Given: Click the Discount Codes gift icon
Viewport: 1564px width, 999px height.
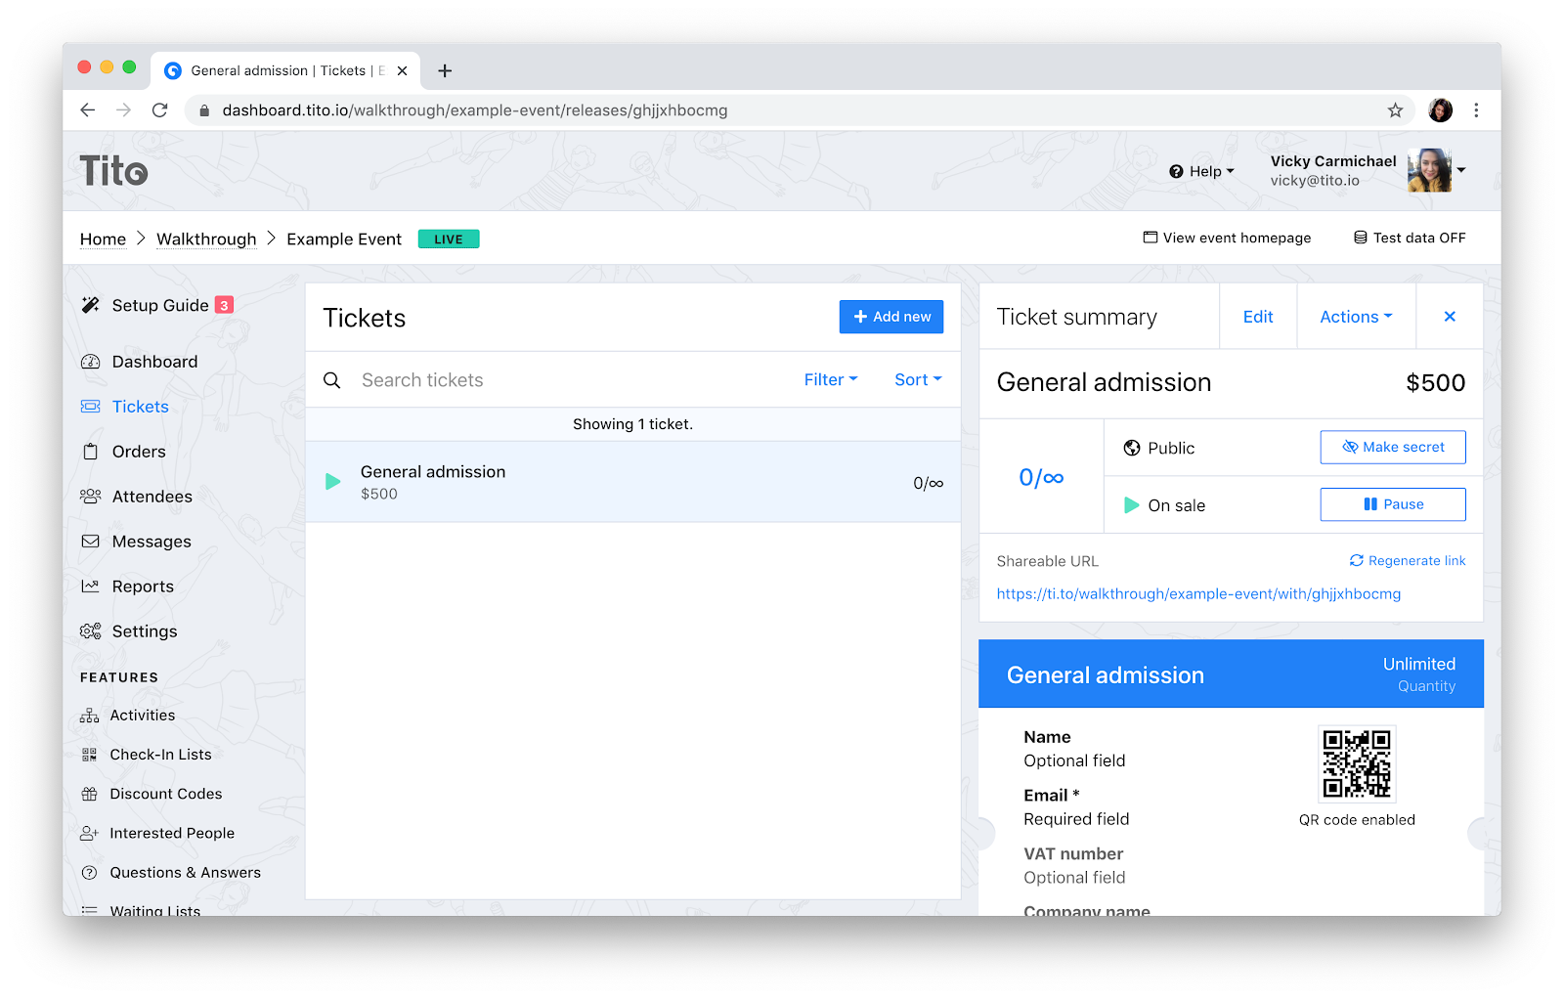Looking at the screenshot, I should (x=90, y=794).
